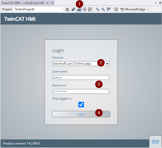
Task: Click the arrow-into-door login icon in the toolbar
Action: 84,9
